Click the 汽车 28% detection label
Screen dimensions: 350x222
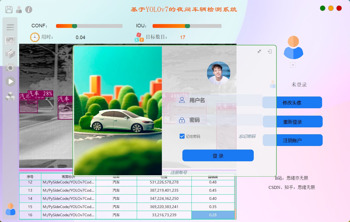[x=40, y=93]
